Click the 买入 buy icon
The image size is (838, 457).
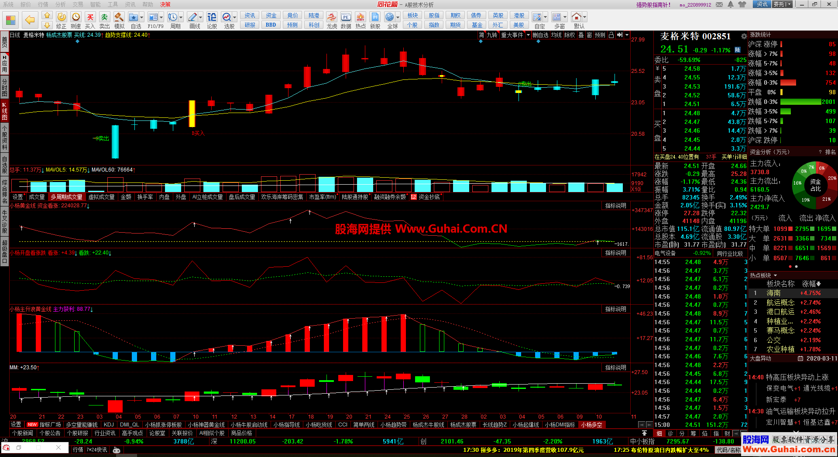(x=90, y=17)
